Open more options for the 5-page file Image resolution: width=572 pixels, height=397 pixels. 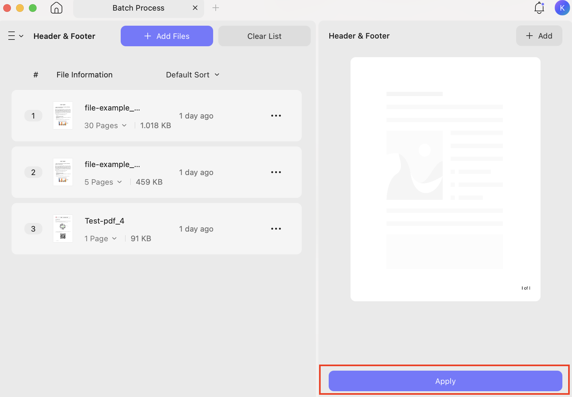(276, 172)
